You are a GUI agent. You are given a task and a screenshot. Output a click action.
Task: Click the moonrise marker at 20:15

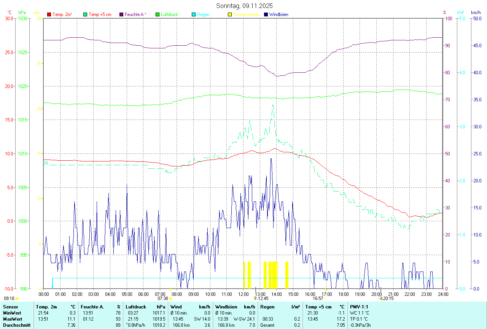[x=381, y=299]
